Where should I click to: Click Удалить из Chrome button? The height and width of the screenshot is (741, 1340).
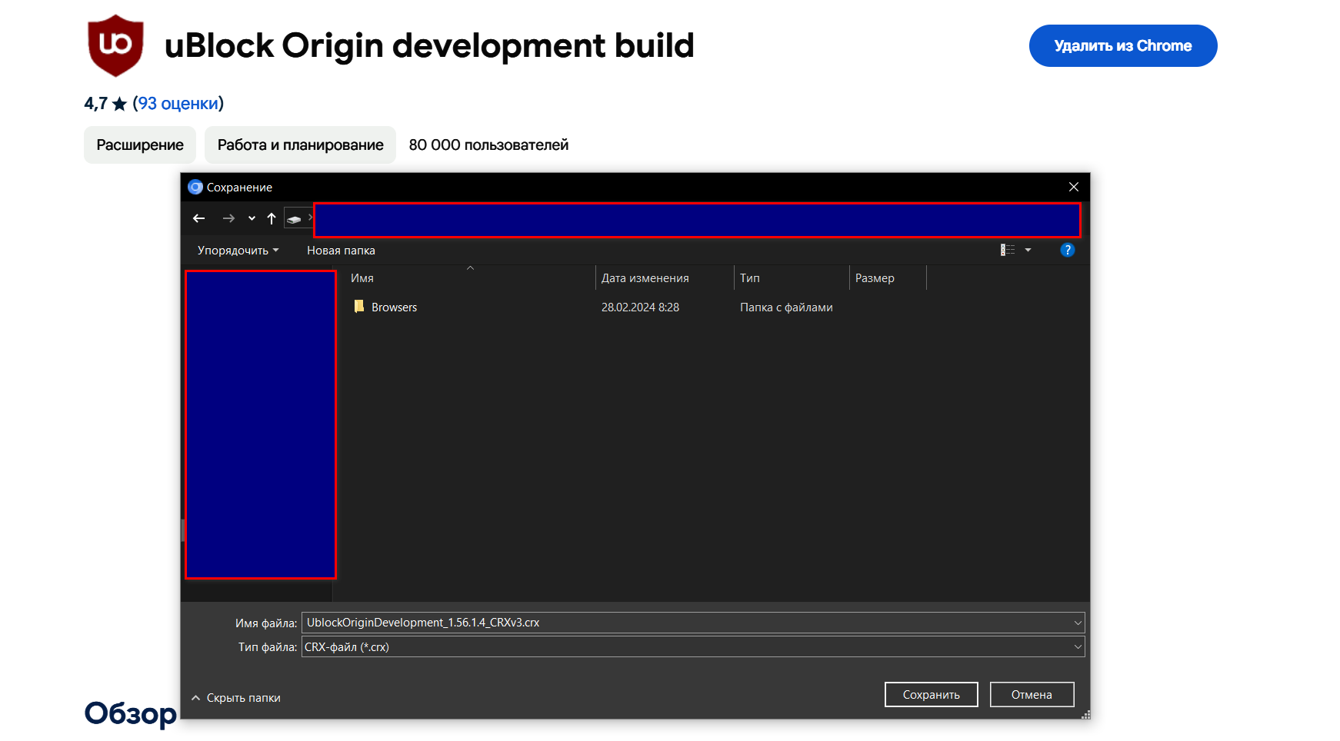pyautogui.click(x=1123, y=45)
